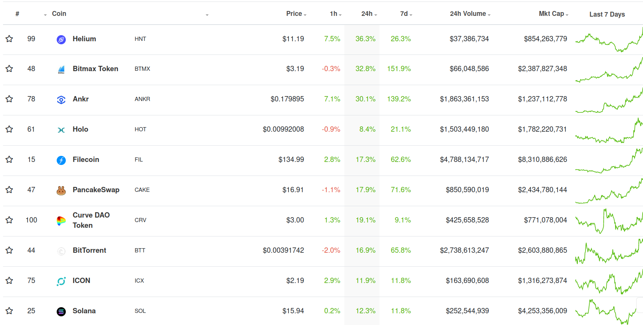The height and width of the screenshot is (325, 643).
Task: Click Holo's price $0.00992008
Action: [x=284, y=129]
